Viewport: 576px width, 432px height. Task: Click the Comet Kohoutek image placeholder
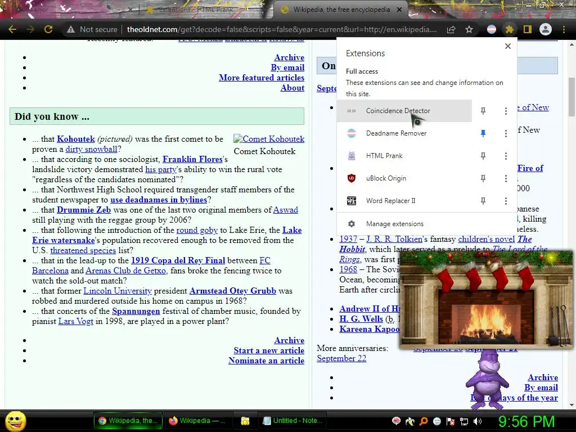tap(269, 139)
